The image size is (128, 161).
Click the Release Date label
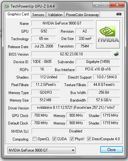(x=18, y=47)
